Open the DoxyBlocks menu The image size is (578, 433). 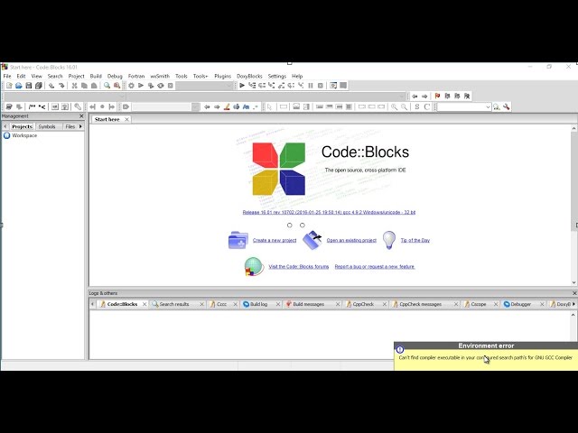tap(249, 76)
